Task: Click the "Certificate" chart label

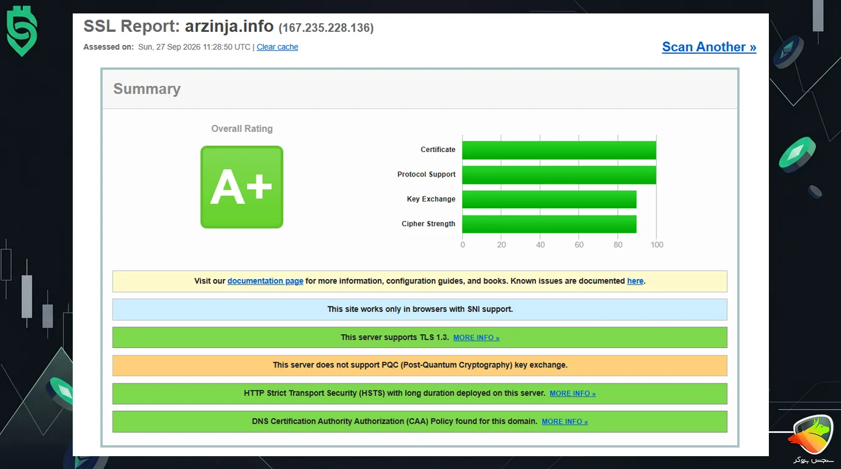Action: pos(438,150)
